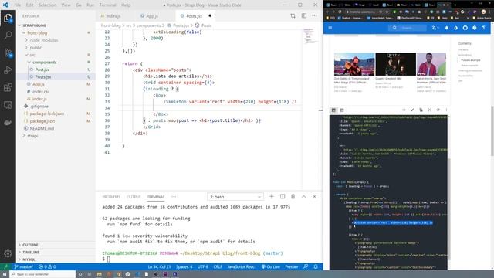The image size is (494, 278).
Task: Open the Pulsate example contents link
Action: tap(470, 60)
